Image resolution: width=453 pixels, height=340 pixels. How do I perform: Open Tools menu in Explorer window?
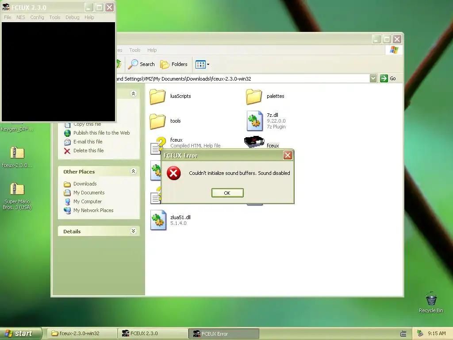click(x=134, y=50)
